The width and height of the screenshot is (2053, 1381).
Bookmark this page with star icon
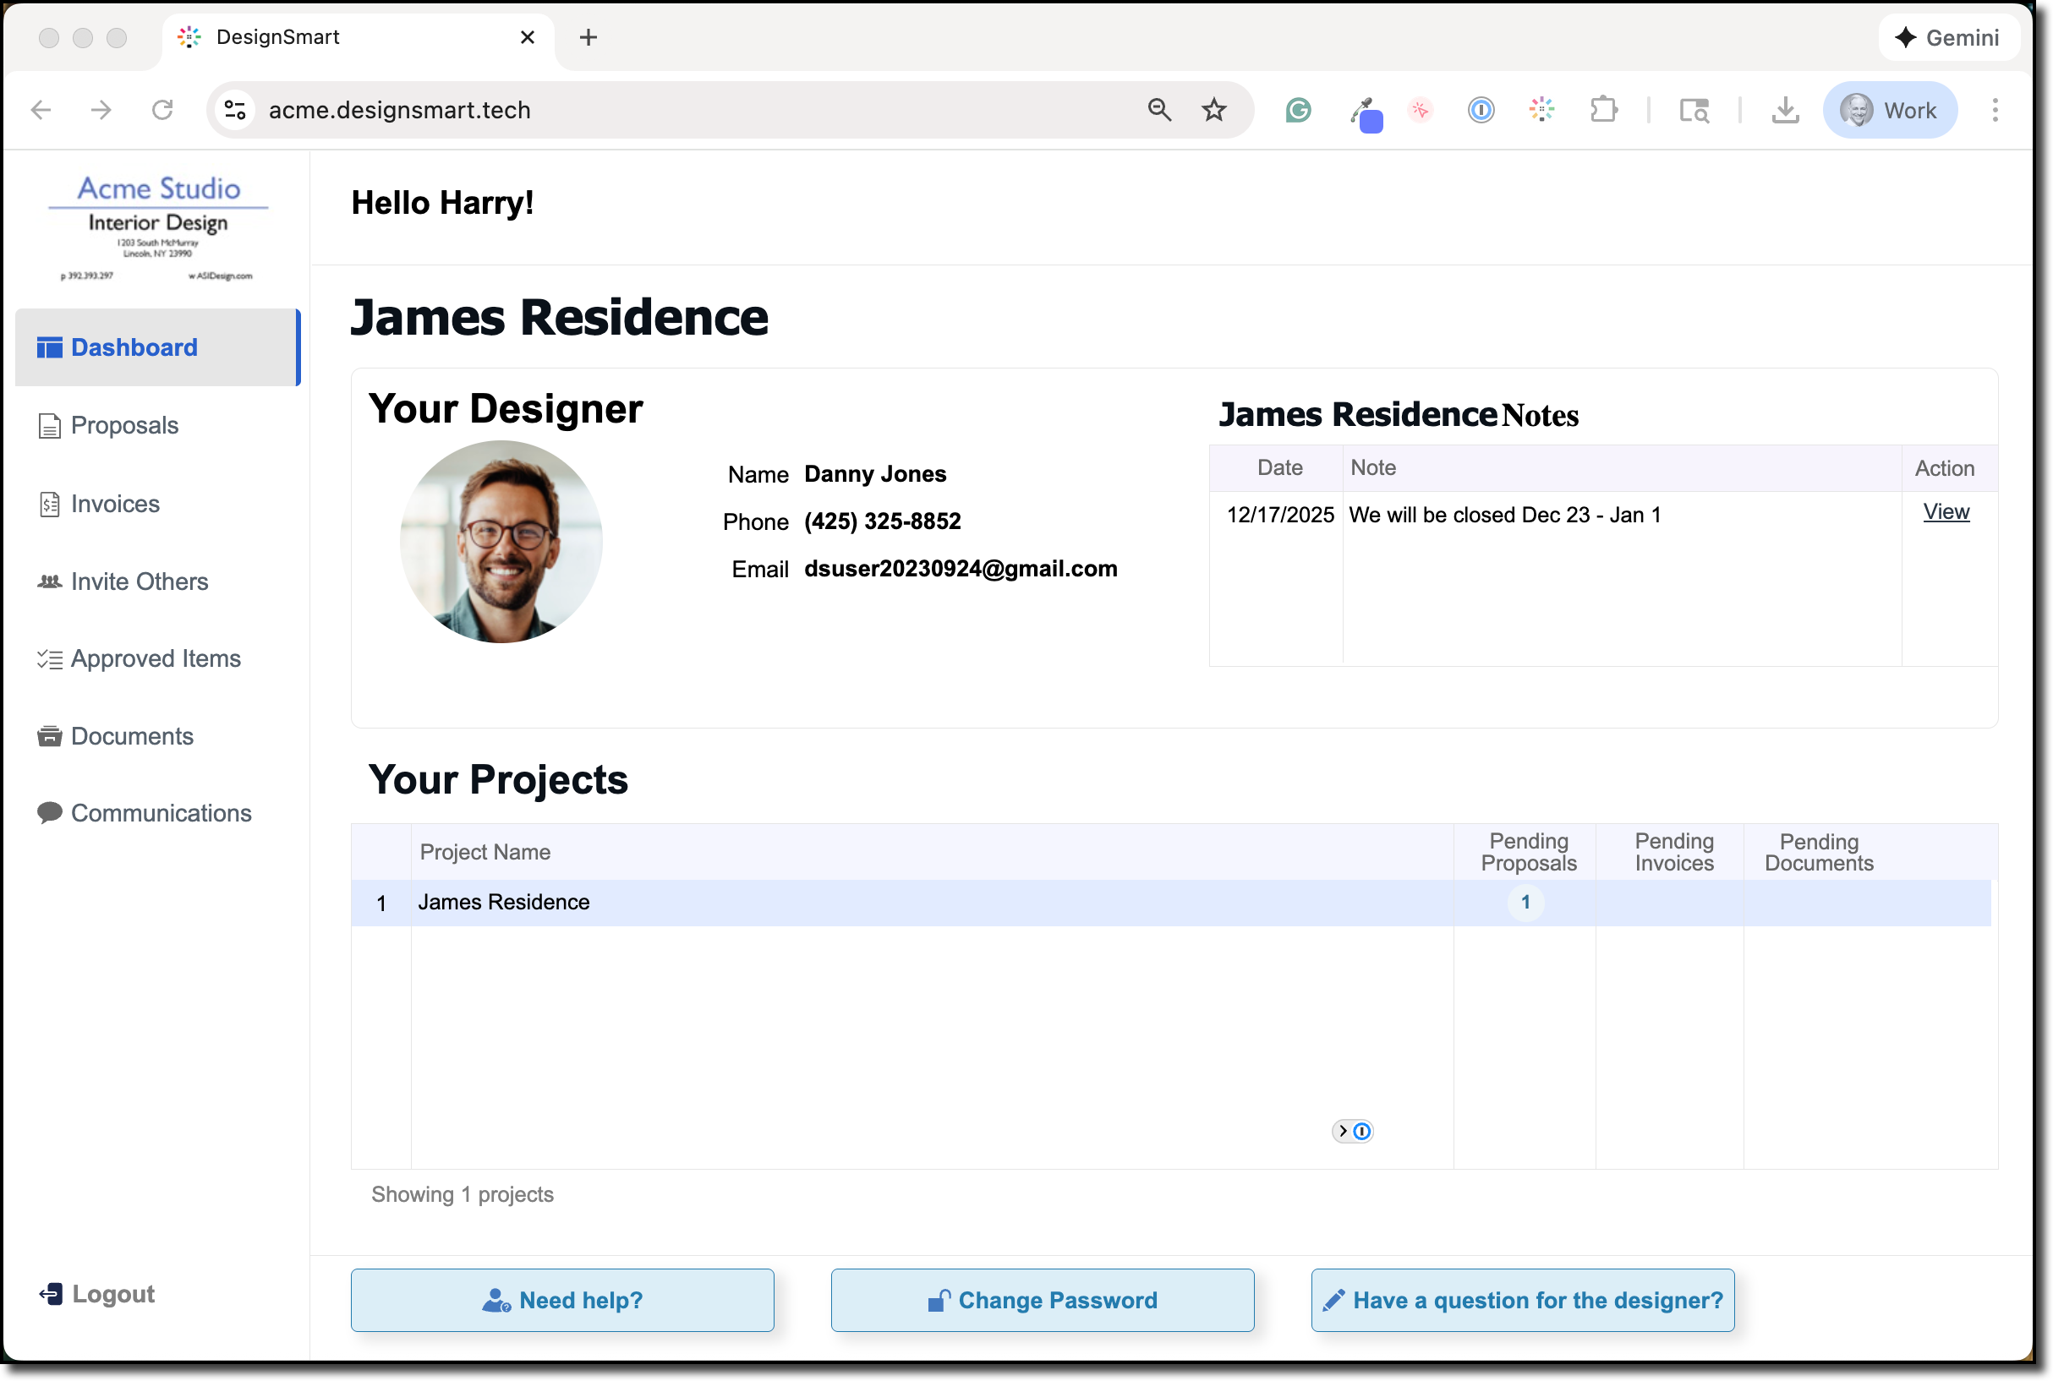tap(1213, 110)
